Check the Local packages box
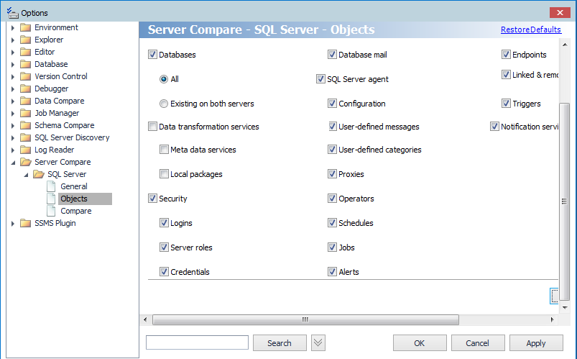The height and width of the screenshot is (359, 577). pyautogui.click(x=164, y=174)
